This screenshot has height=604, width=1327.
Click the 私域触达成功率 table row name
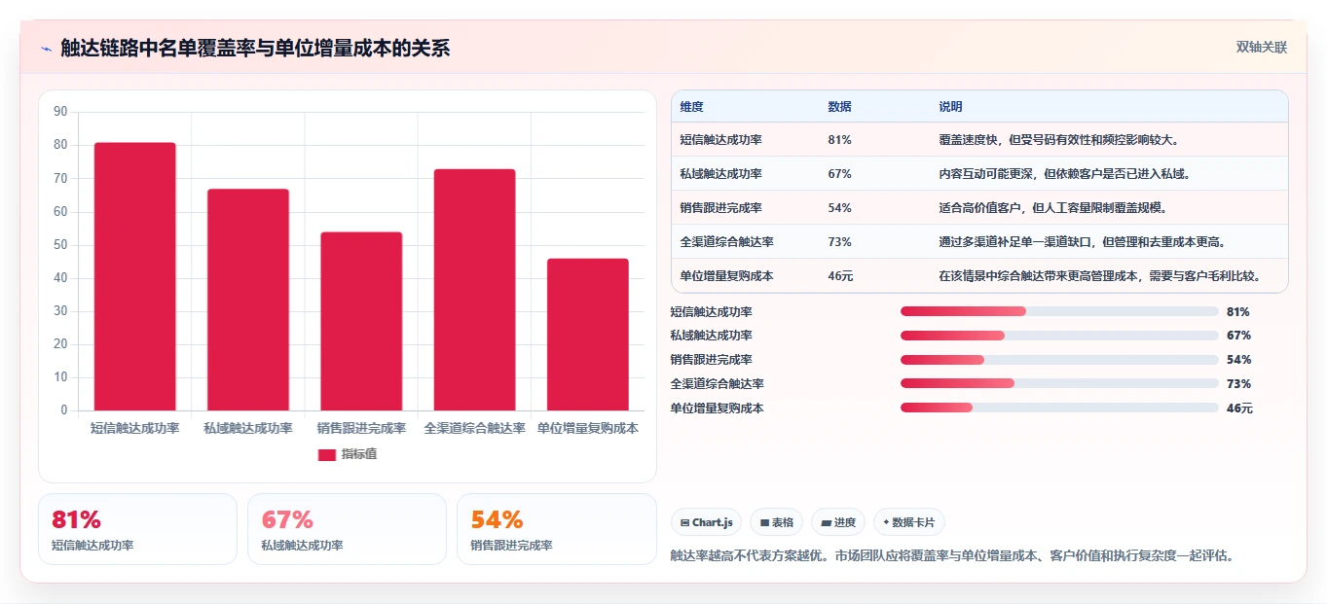721,174
